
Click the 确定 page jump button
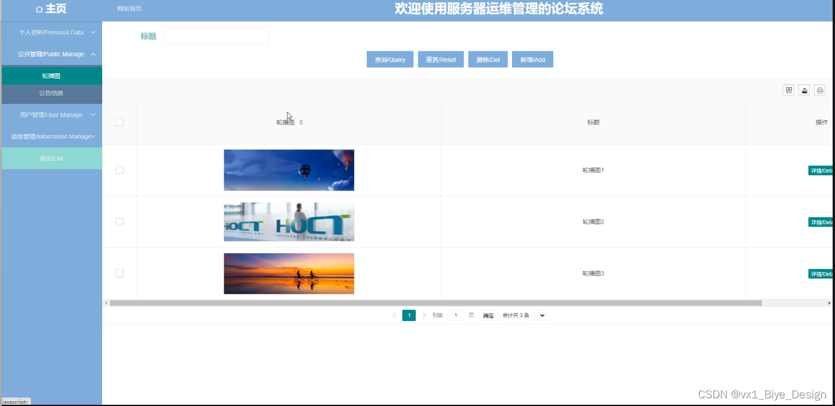click(488, 316)
